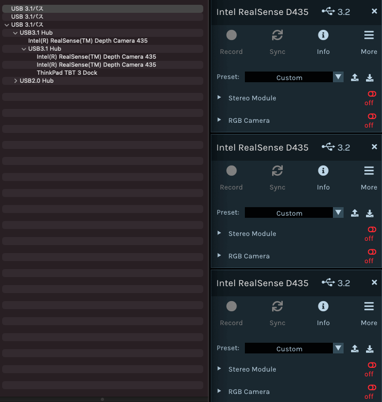Click USB 3.2 icon in first panel

pos(328,11)
